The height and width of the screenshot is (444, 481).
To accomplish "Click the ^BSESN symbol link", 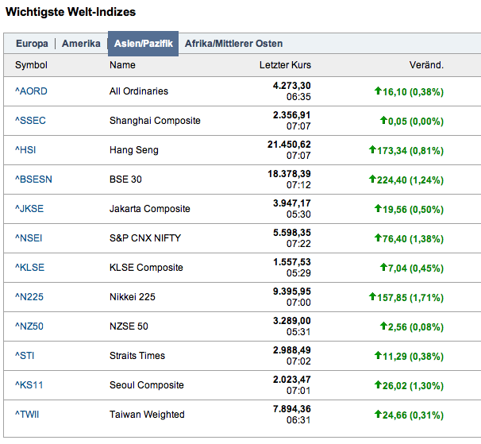I will pos(33,180).
